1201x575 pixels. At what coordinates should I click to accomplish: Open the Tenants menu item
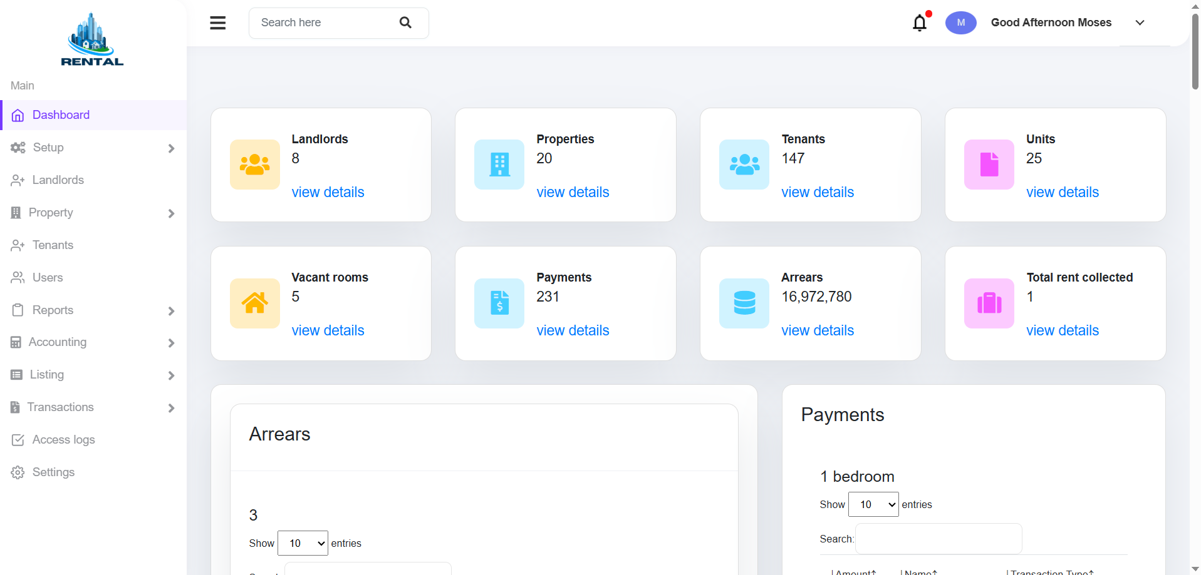click(x=93, y=245)
